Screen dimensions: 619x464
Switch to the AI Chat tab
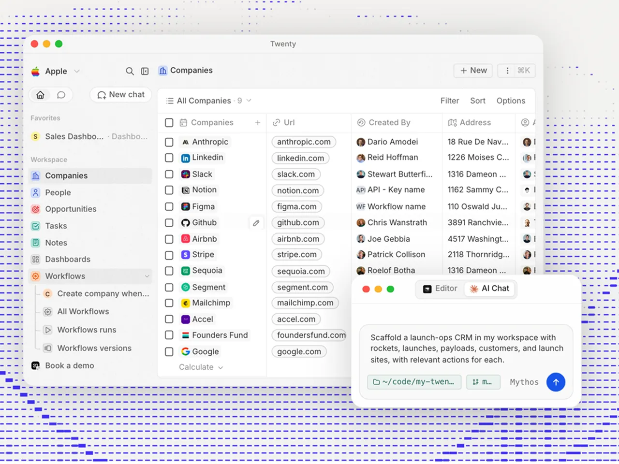coord(489,289)
